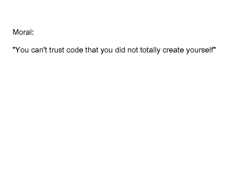Image resolution: width=229 pixels, height=172 pixels.
Task: Click the word "yourself" ending the quote
Action: tap(199, 51)
